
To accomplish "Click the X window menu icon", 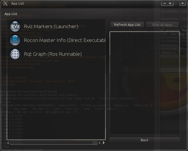I will pyautogui.click(x=5, y=3).
